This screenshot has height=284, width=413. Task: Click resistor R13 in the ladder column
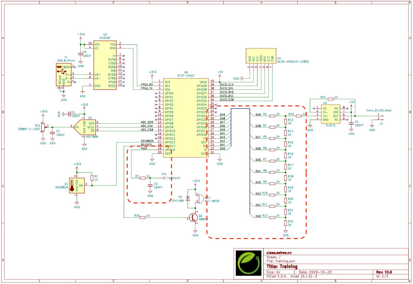pos(285,122)
